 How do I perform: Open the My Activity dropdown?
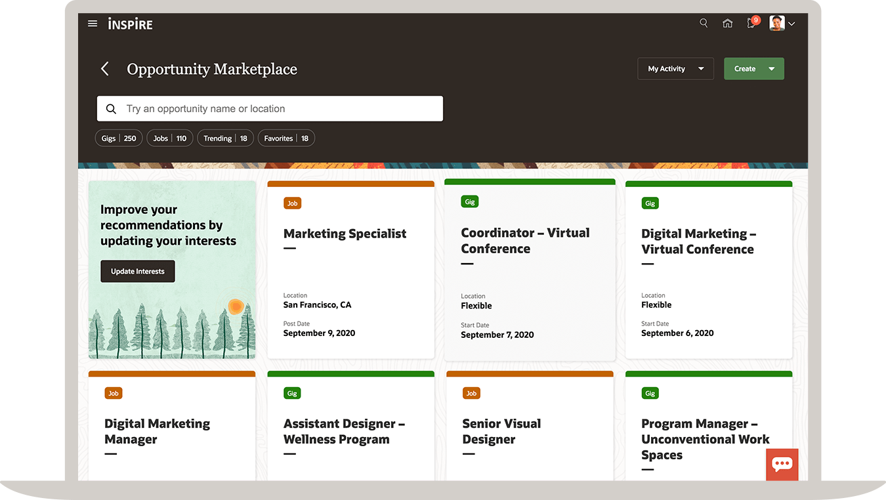point(675,68)
